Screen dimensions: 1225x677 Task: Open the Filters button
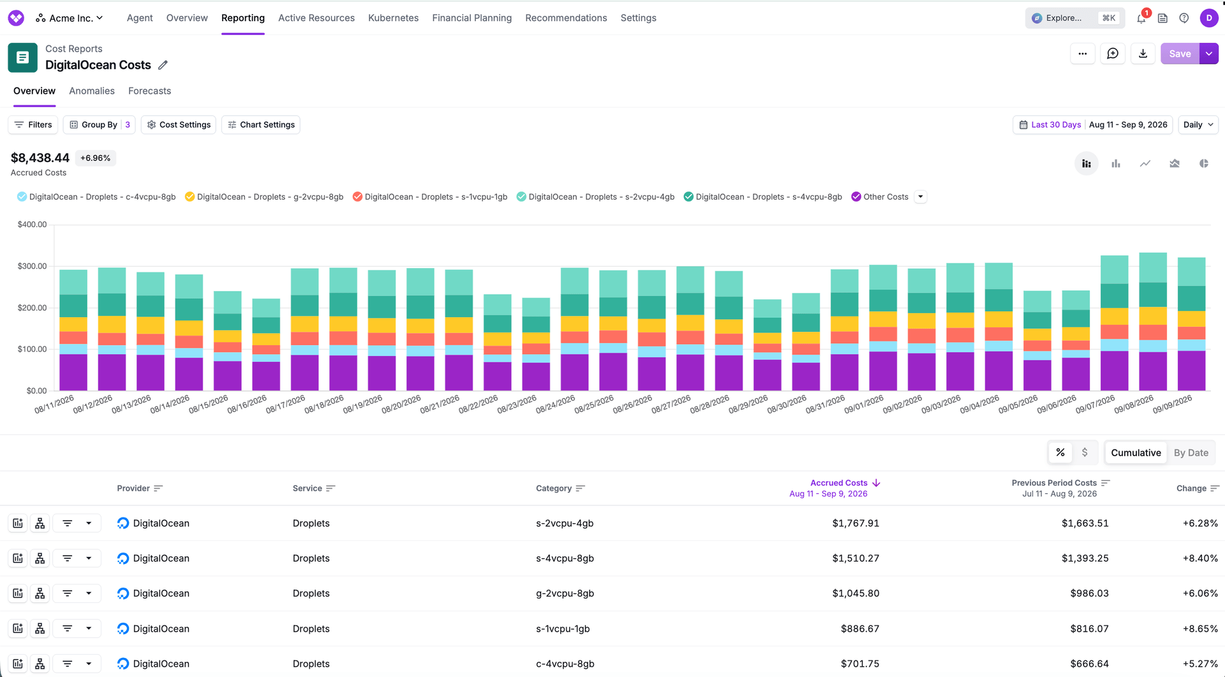click(x=33, y=124)
